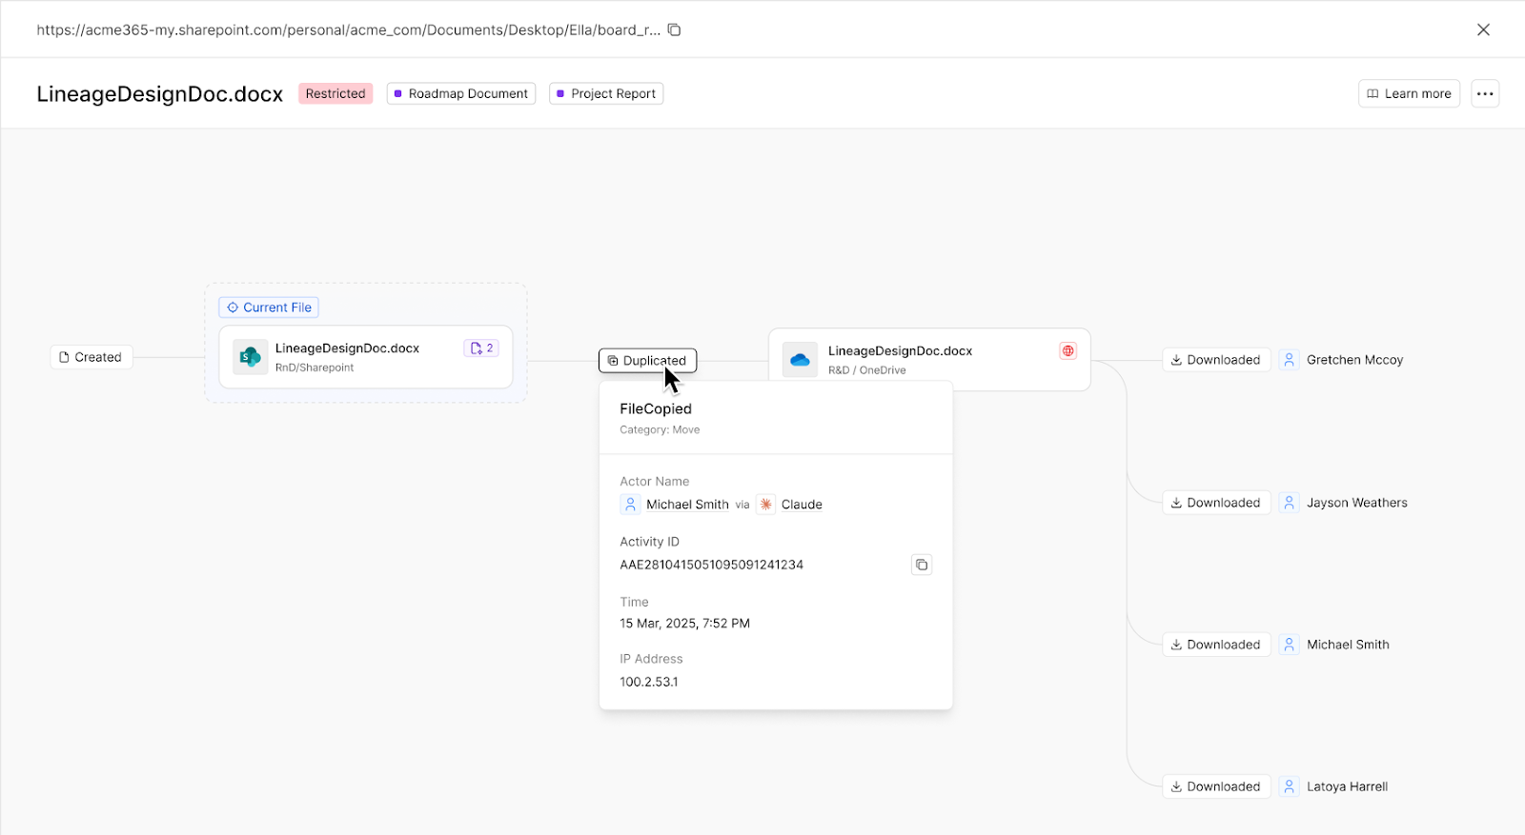Select the name Jayson Weathers
1525x835 pixels.
[x=1356, y=503]
